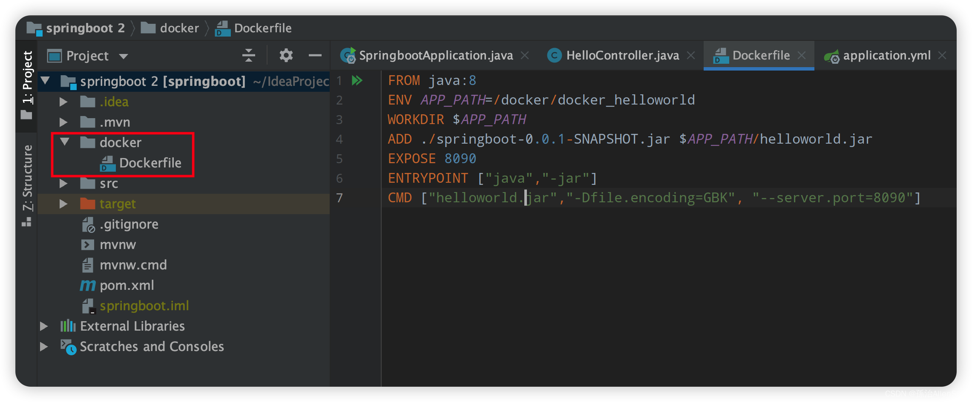Select springboot 2 [springboot] root label
This screenshot has width=972, height=402.
(x=163, y=81)
